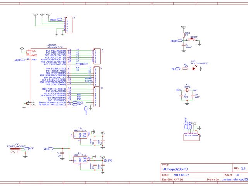Click the power jack JCK symbol
The image size is (248, 186).
[15, 149]
